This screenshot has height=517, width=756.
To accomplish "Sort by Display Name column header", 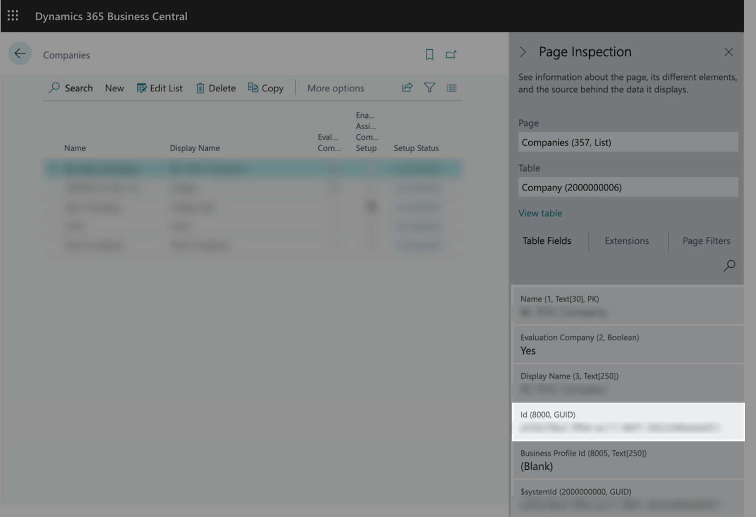I will 195,148.
